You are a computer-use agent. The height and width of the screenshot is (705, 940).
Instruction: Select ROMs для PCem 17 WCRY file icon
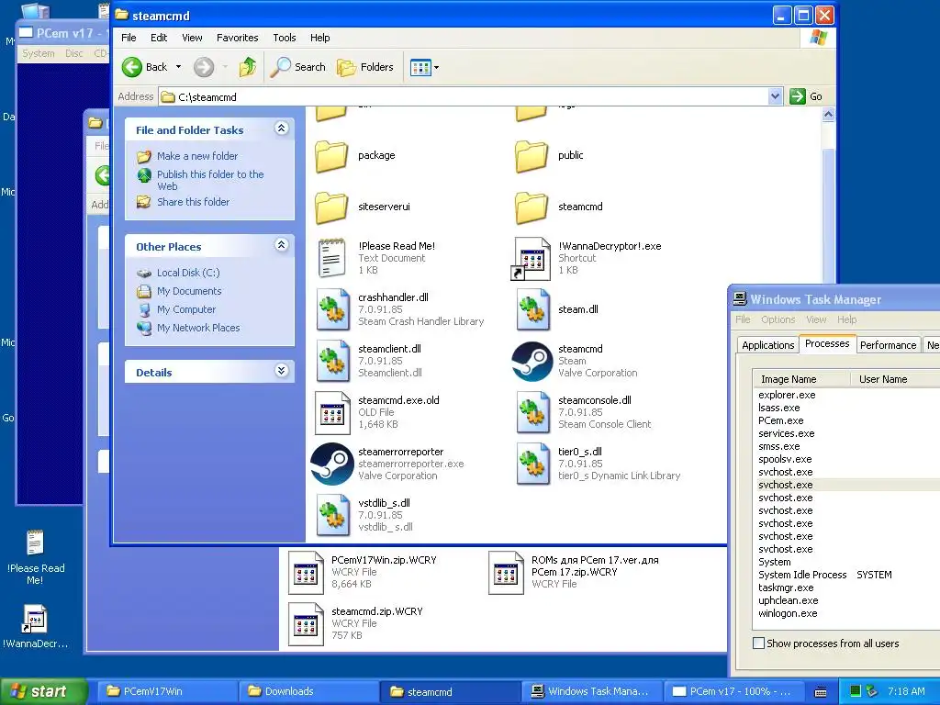[506, 573]
